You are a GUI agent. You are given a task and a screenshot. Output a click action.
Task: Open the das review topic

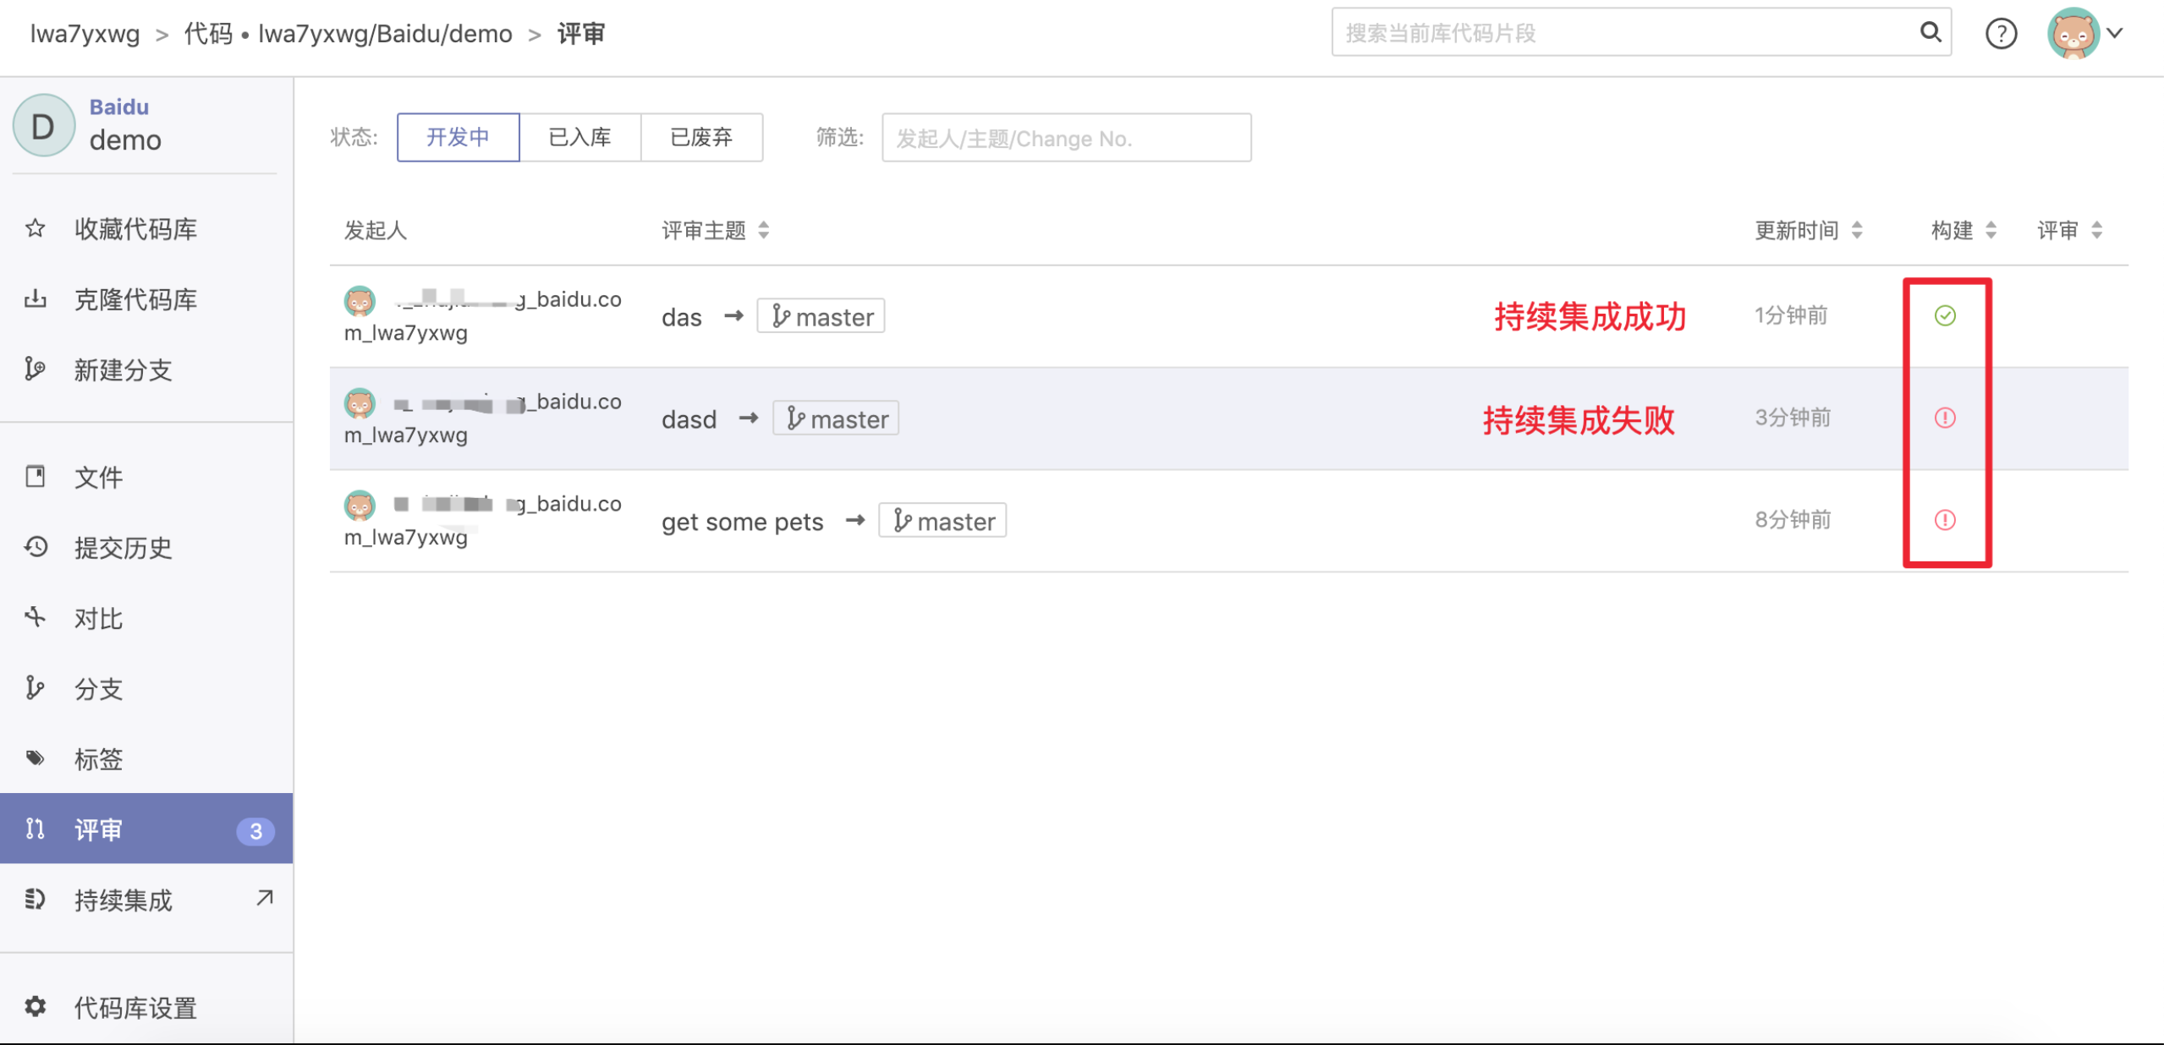point(682,317)
